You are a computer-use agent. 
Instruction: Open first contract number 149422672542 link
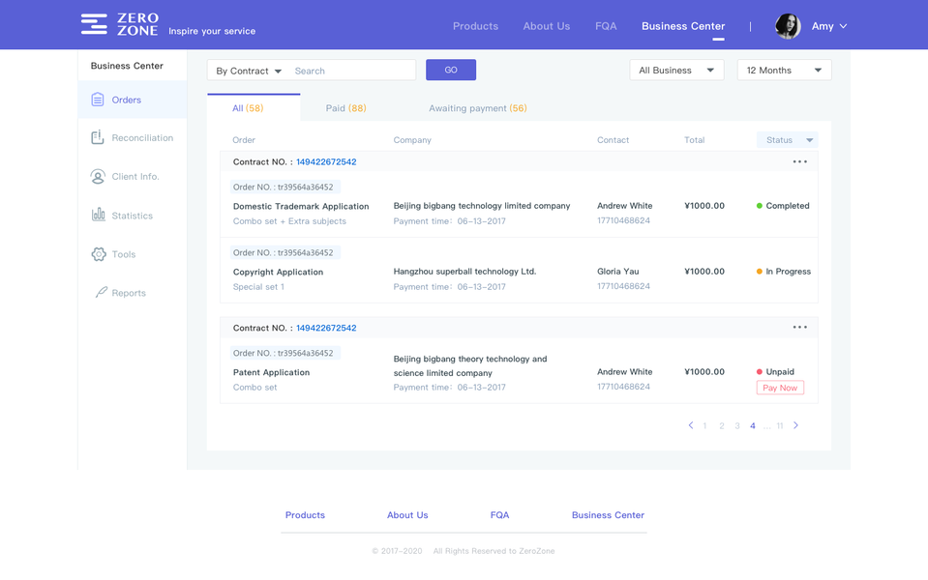point(326,161)
